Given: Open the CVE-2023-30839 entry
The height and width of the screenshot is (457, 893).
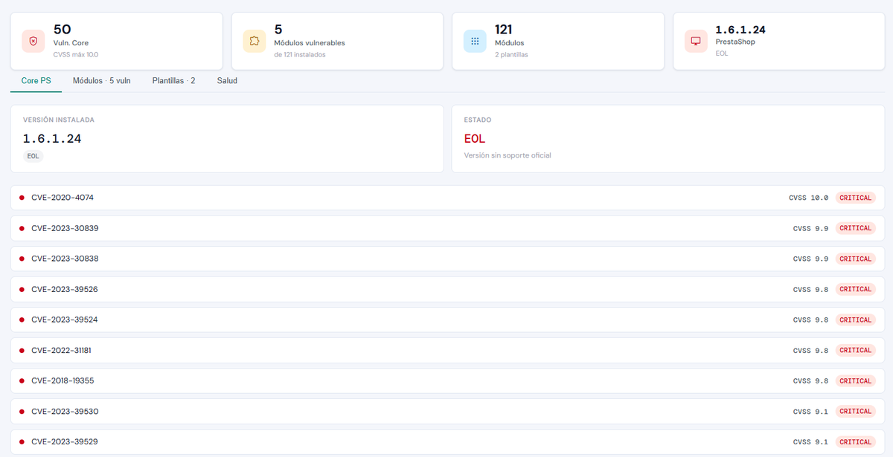Looking at the screenshot, I should 448,228.
